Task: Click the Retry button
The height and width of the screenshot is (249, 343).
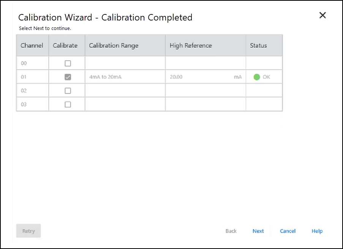Action: (28, 231)
